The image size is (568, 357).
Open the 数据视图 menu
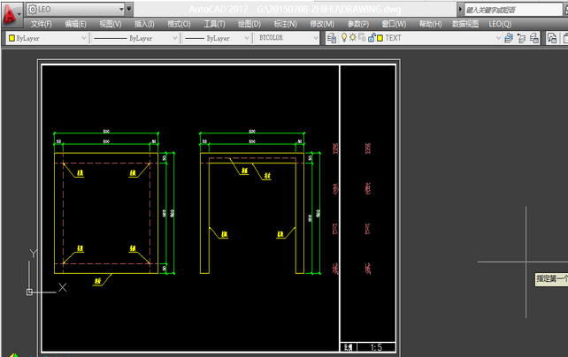point(465,24)
